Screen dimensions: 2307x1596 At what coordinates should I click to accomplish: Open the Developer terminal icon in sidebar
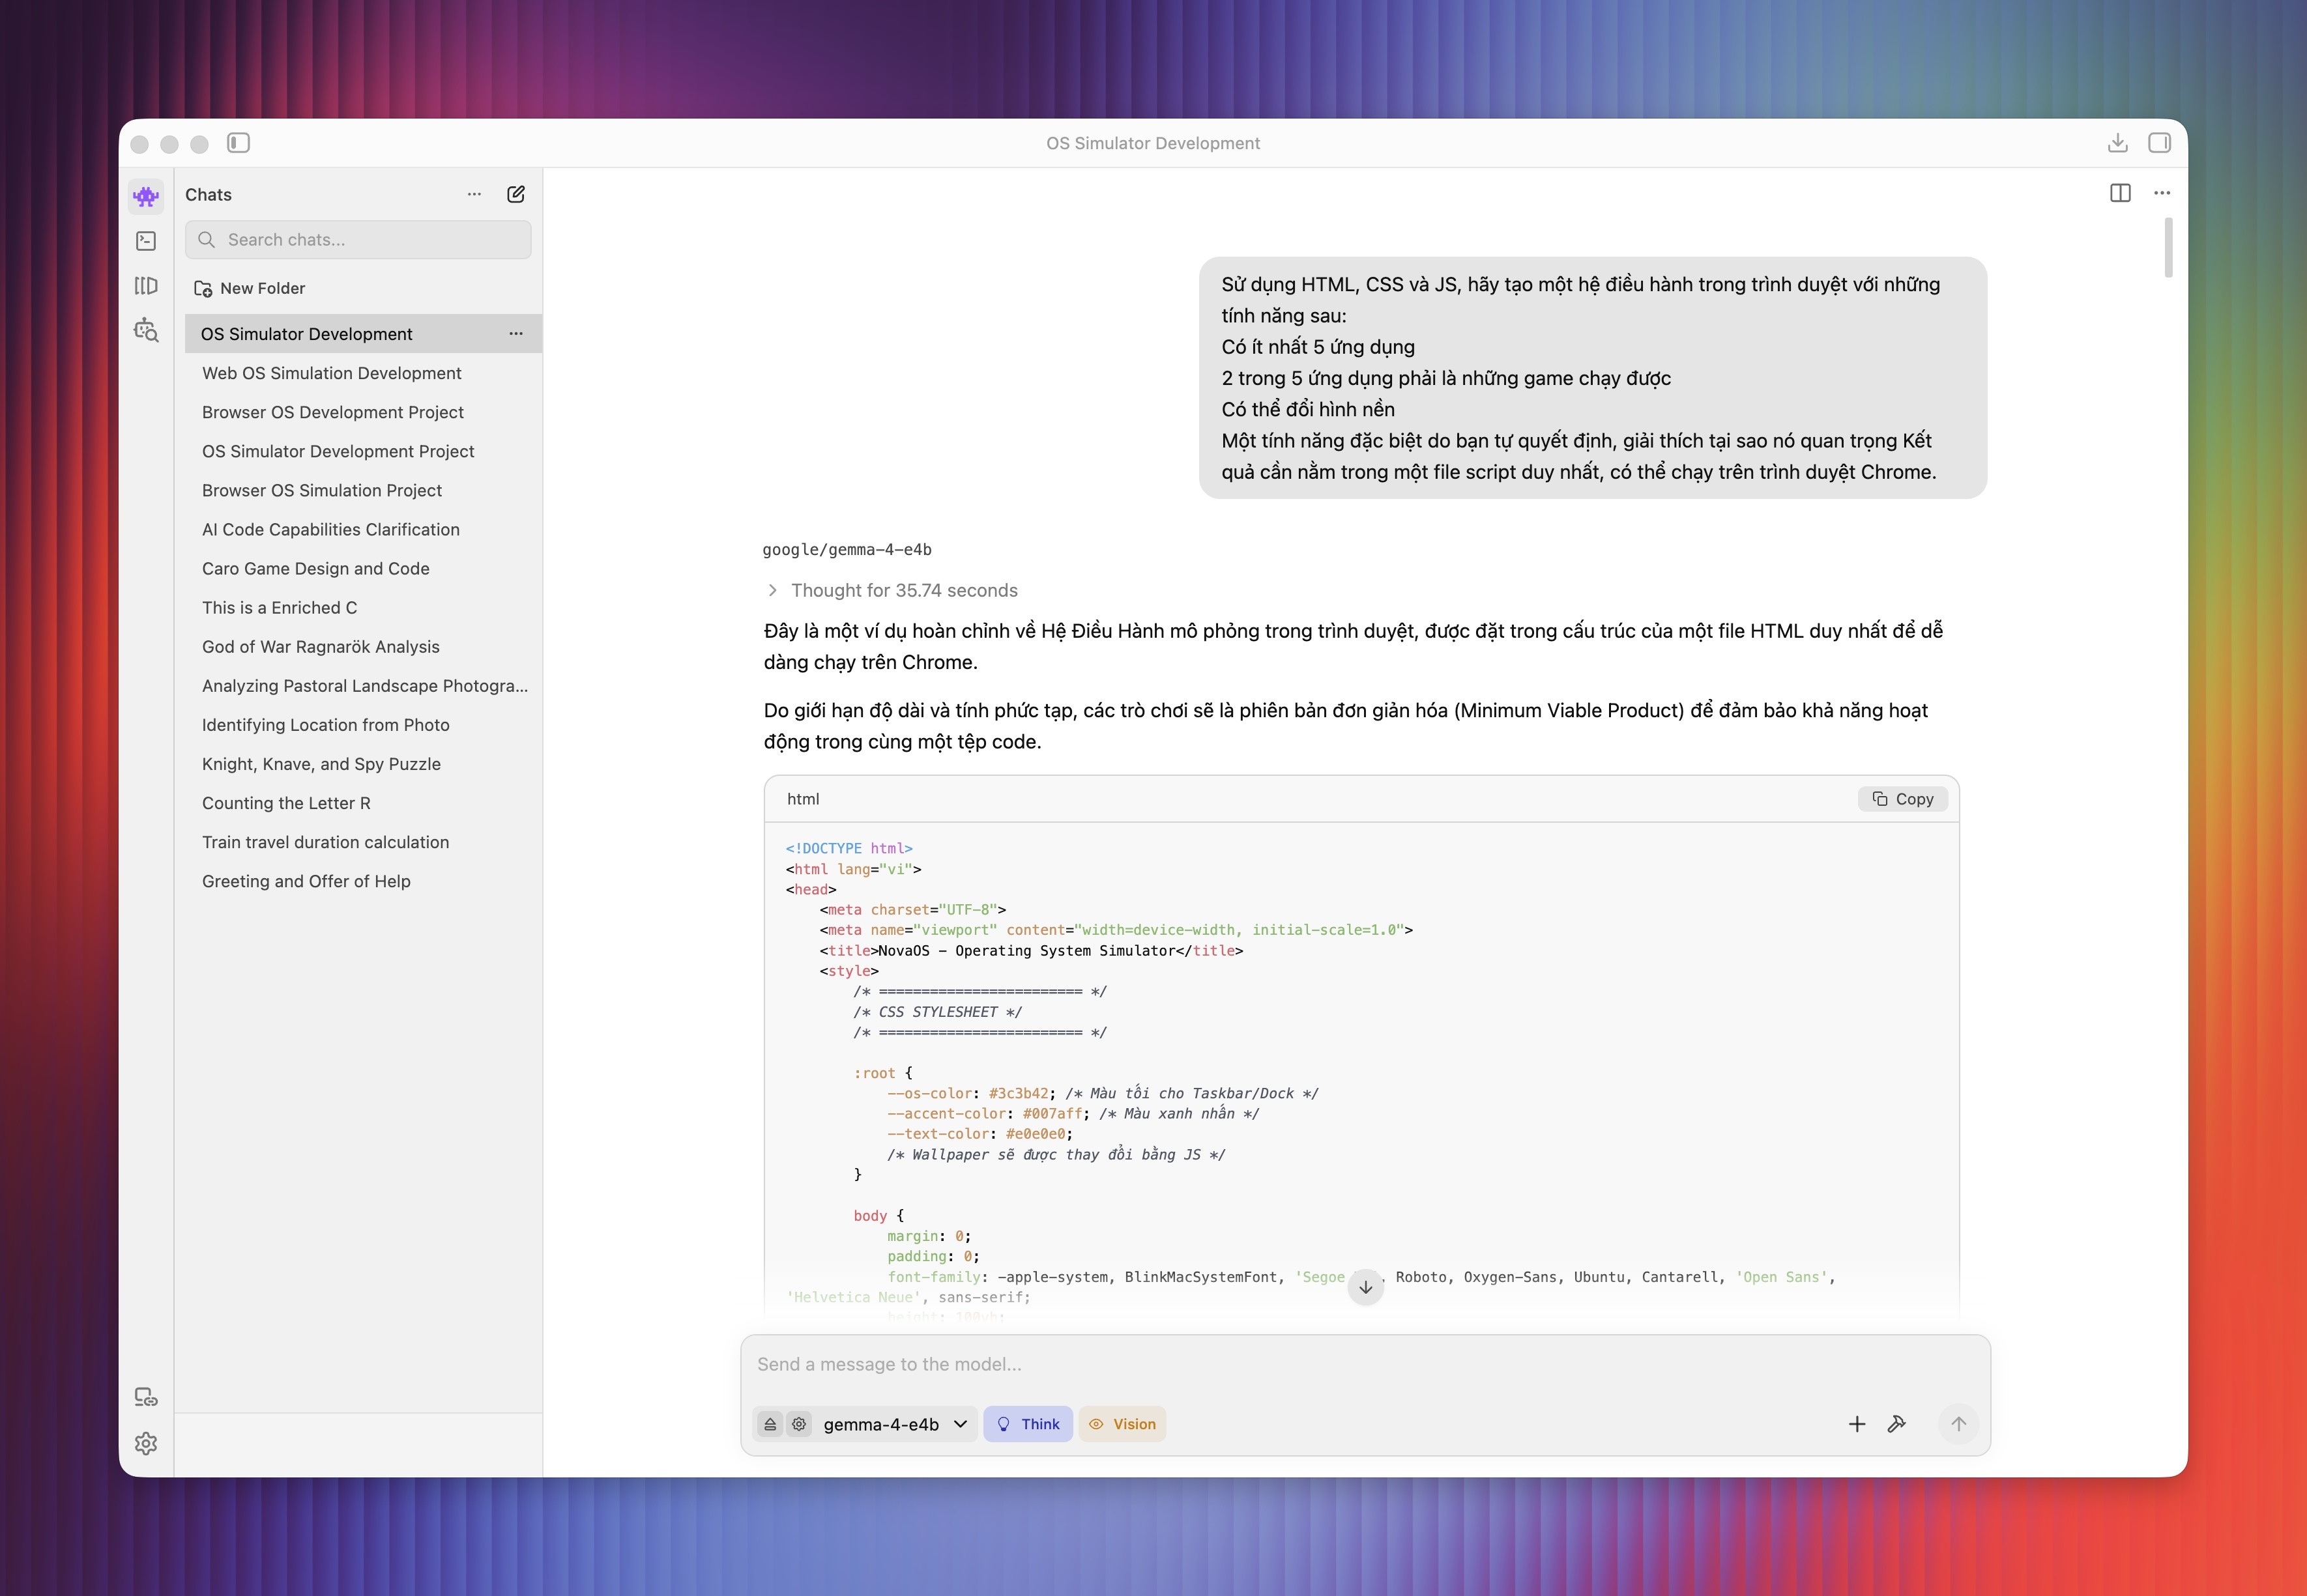click(146, 241)
